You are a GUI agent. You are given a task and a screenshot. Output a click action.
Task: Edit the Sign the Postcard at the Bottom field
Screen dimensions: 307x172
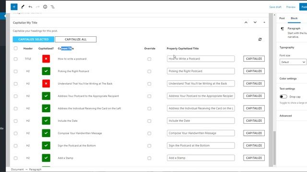tap(201, 145)
